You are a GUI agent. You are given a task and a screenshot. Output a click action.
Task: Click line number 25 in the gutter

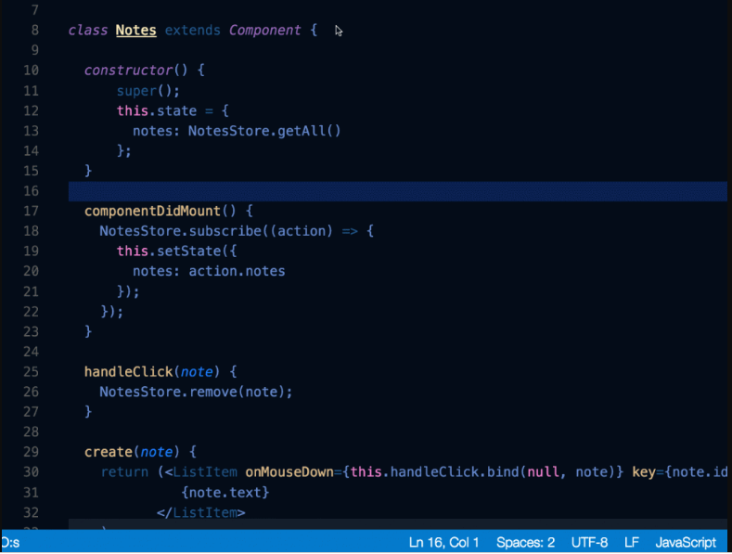(x=31, y=372)
